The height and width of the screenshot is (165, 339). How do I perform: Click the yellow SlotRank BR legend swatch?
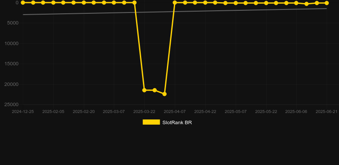point(151,122)
